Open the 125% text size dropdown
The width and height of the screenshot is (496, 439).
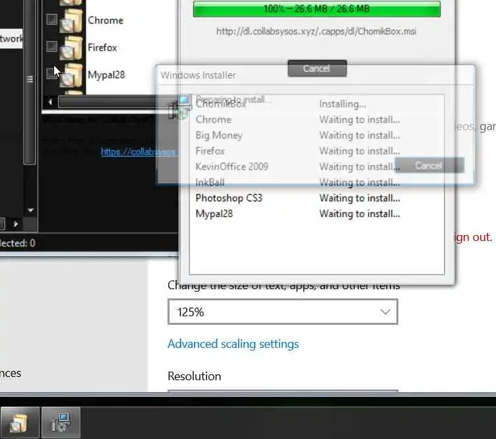(283, 312)
